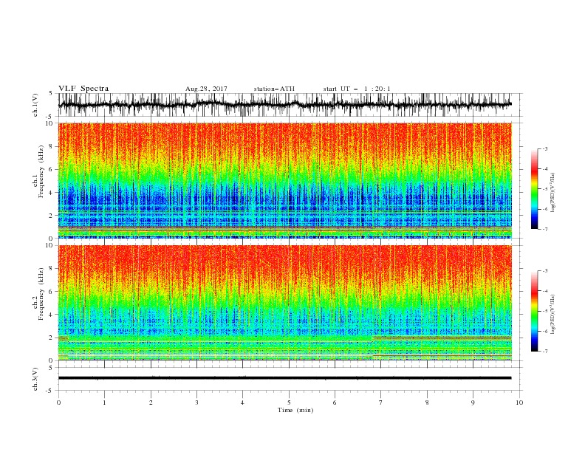Click the time-axis tick label "5"
This screenshot has height=452, width=585.
[x=289, y=403]
